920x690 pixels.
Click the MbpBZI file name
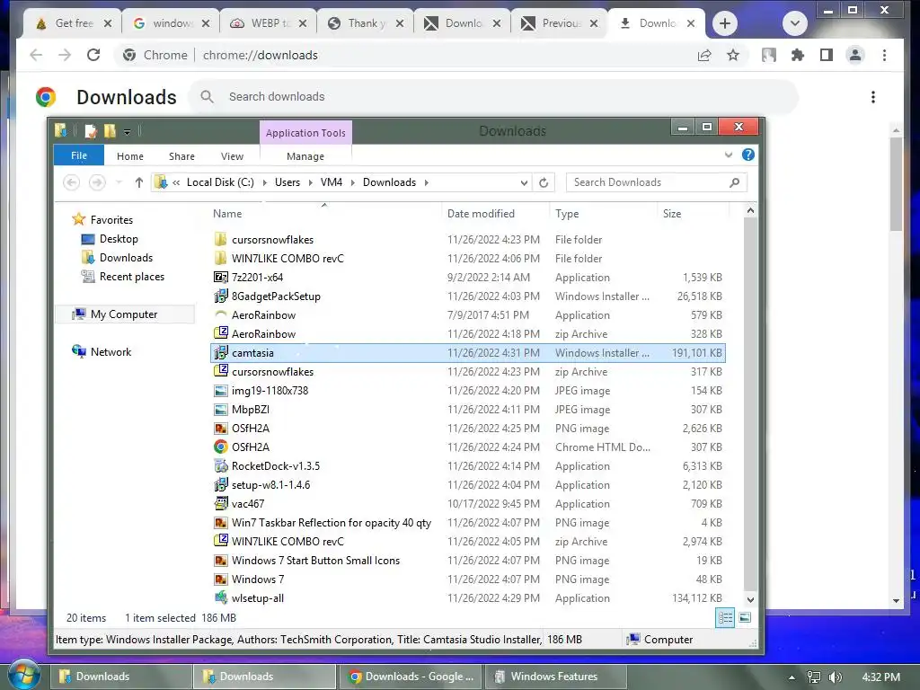pyautogui.click(x=251, y=410)
